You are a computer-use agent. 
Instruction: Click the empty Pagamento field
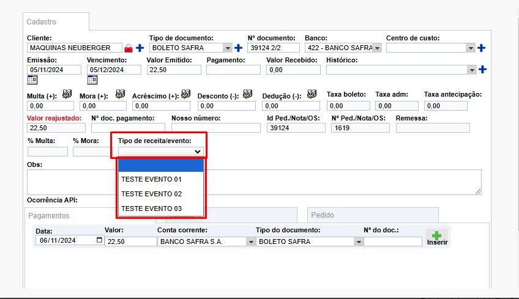(233, 70)
